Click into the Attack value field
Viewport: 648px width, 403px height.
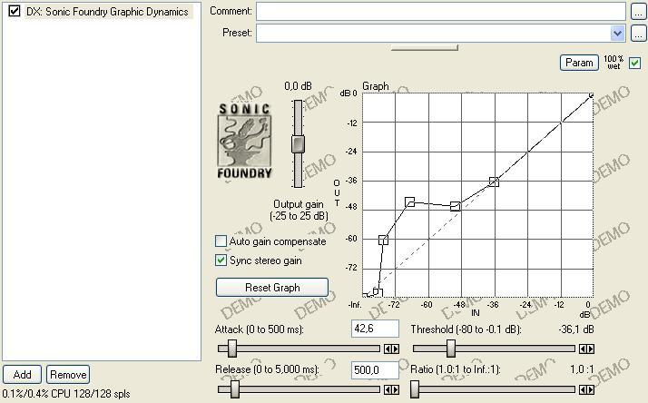pos(375,328)
